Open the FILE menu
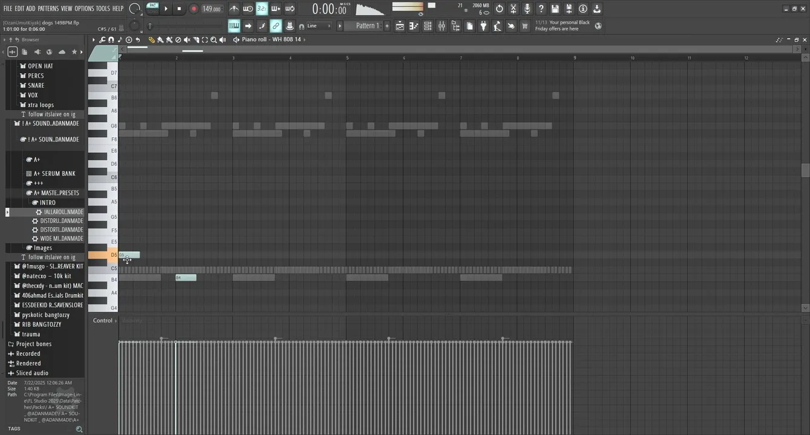 [8, 8]
